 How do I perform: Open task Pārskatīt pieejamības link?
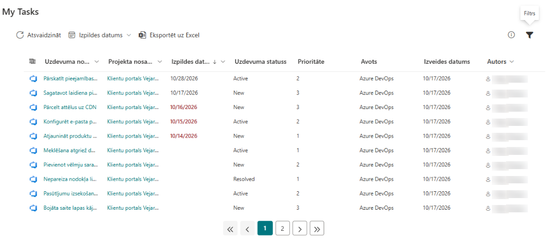[x=70, y=79]
